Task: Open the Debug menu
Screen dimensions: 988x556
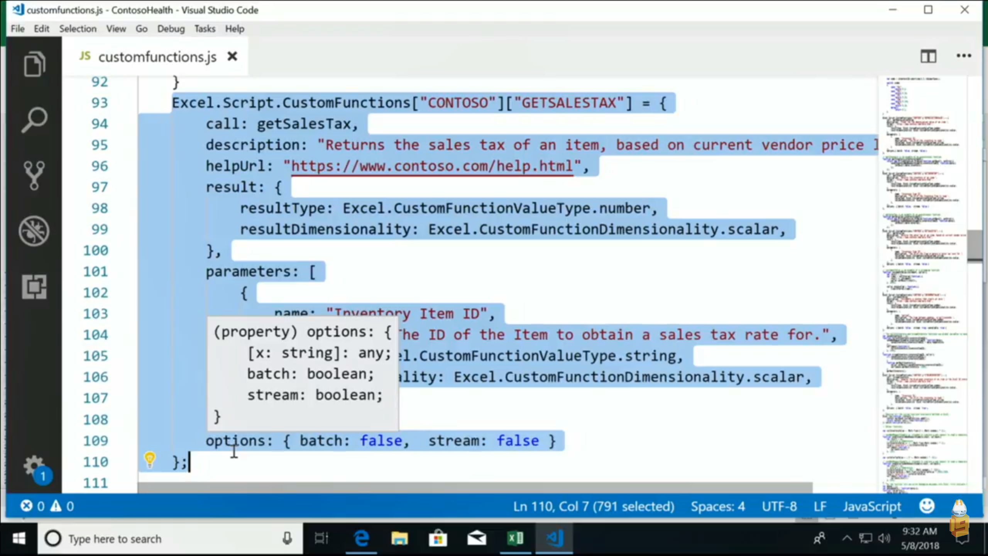Action: [171, 29]
